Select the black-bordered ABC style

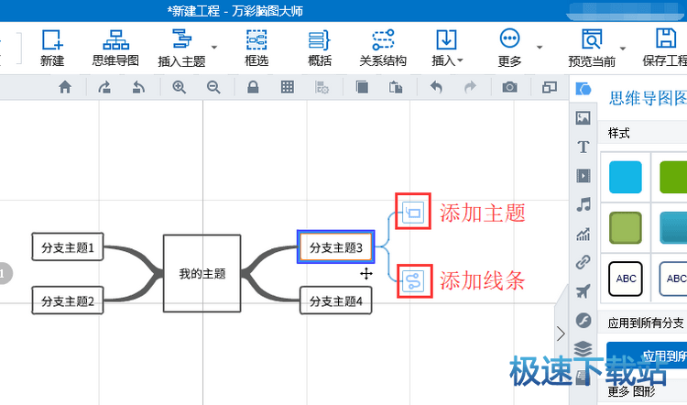pyautogui.click(x=626, y=279)
